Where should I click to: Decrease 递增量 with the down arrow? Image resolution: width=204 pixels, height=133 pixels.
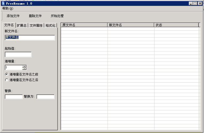click(x=24, y=69)
